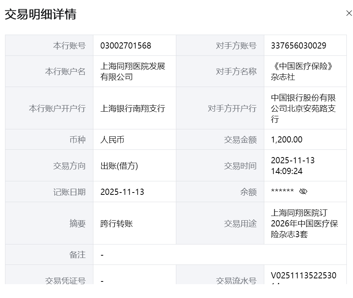Select the 对手方账号 value 337656030029
The width and height of the screenshot is (353, 298).
coord(298,46)
